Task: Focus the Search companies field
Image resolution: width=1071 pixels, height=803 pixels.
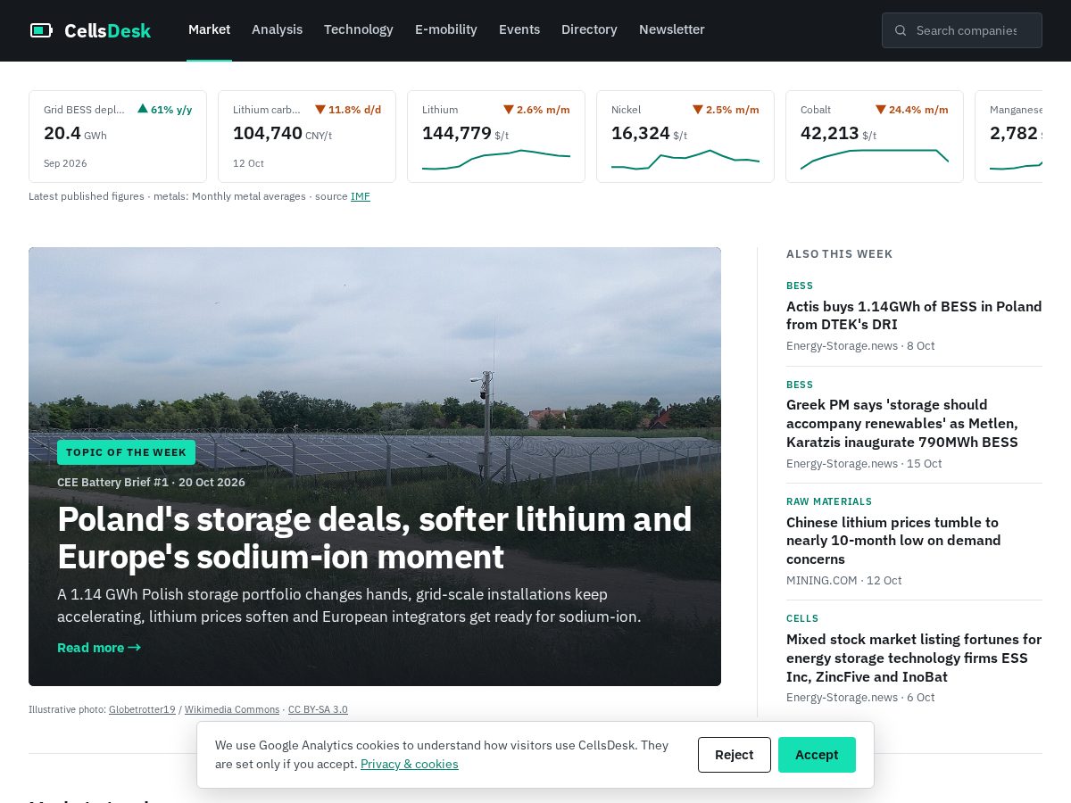Action: click(x=962, y=30)
